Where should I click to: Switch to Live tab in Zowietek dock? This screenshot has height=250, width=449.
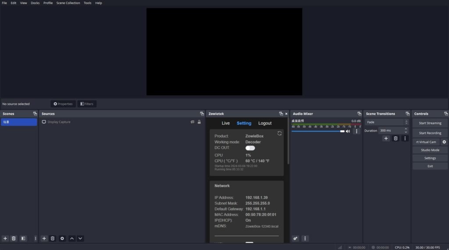pyautogui.click(x=225, y=123)
